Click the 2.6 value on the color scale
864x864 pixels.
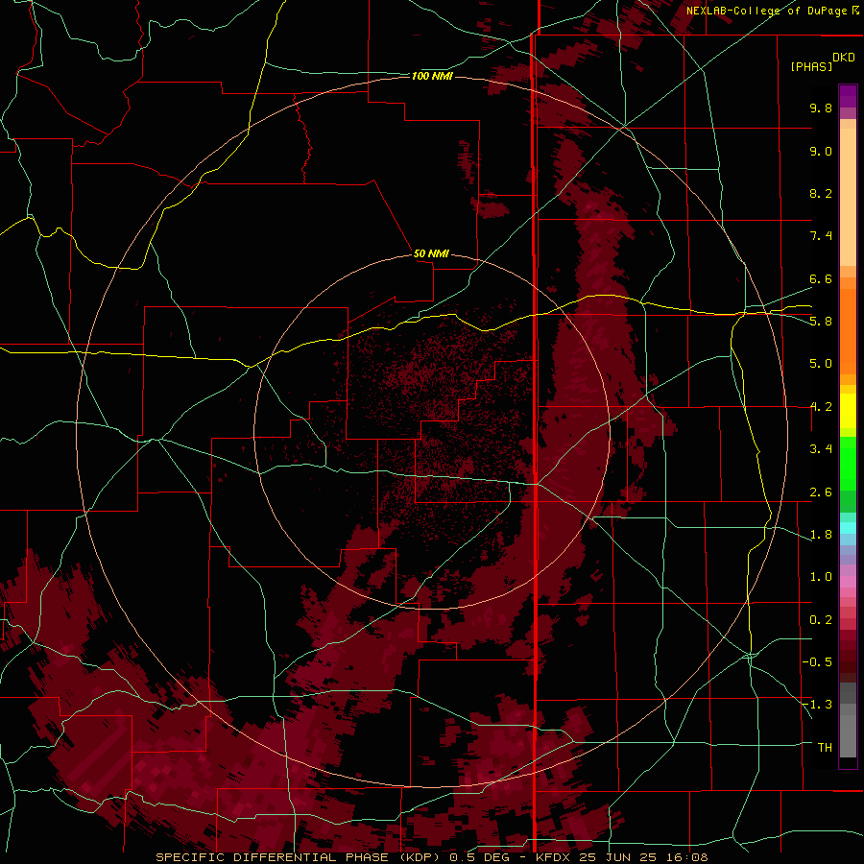pos(821,492)
